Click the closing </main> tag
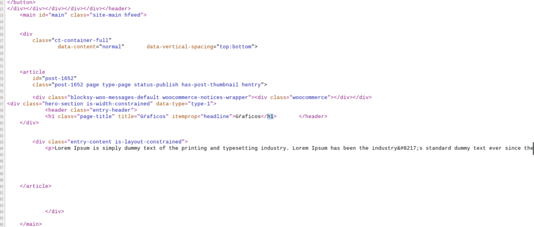 point(31,224)
